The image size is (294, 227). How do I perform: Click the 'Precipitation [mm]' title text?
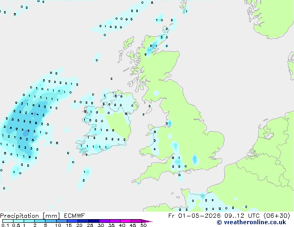pos(30,216)
